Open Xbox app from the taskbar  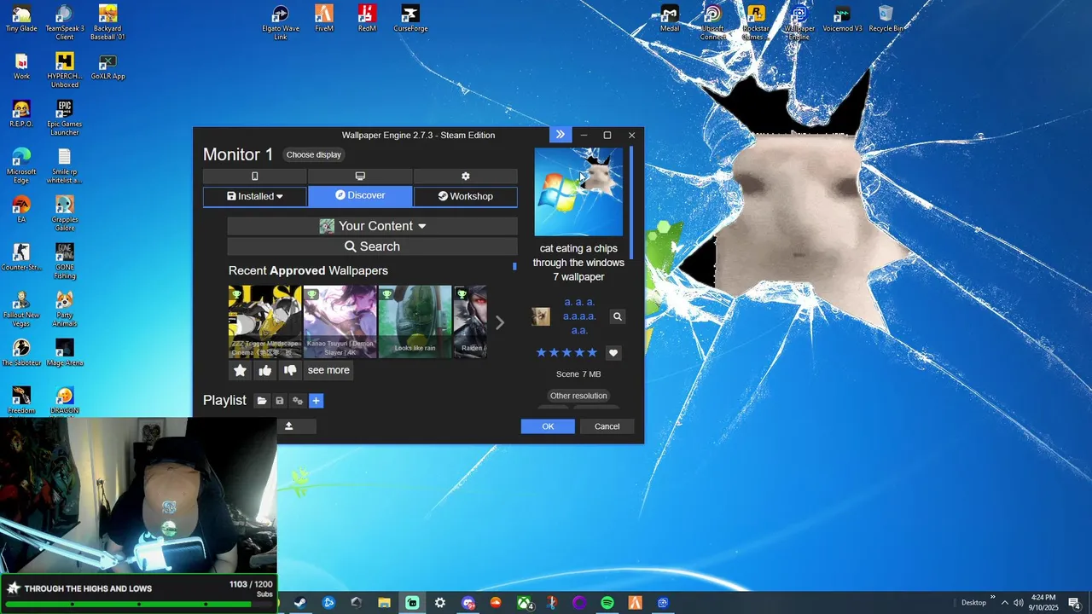point(524,603)
